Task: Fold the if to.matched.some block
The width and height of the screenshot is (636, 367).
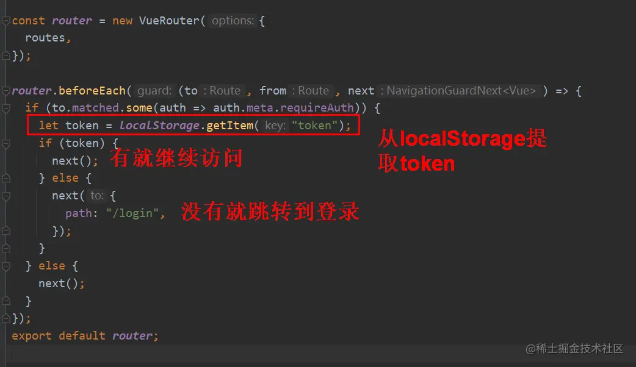Action: pyautogui.click(x=5, y=108)
